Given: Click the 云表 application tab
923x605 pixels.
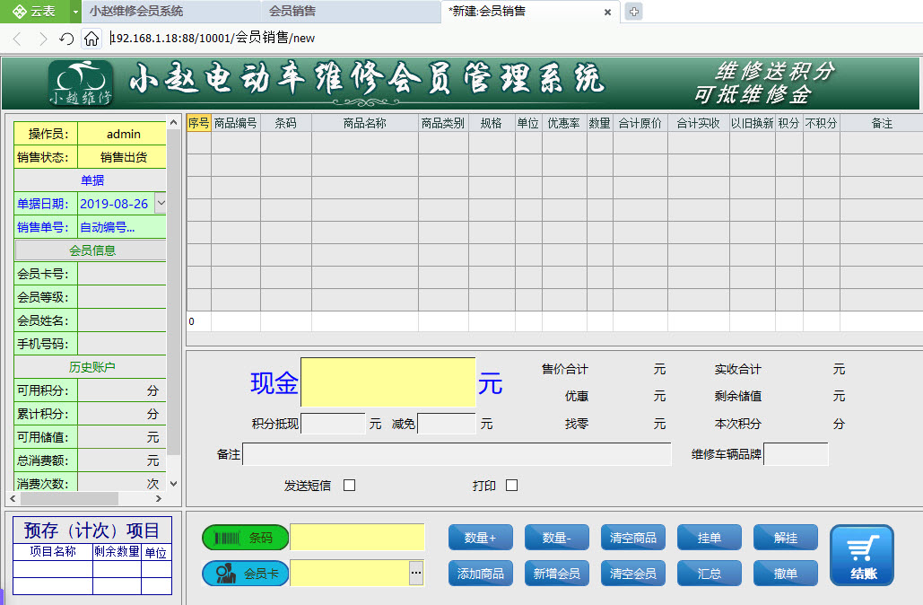Looking at the screenshot, I should (35, 11).
